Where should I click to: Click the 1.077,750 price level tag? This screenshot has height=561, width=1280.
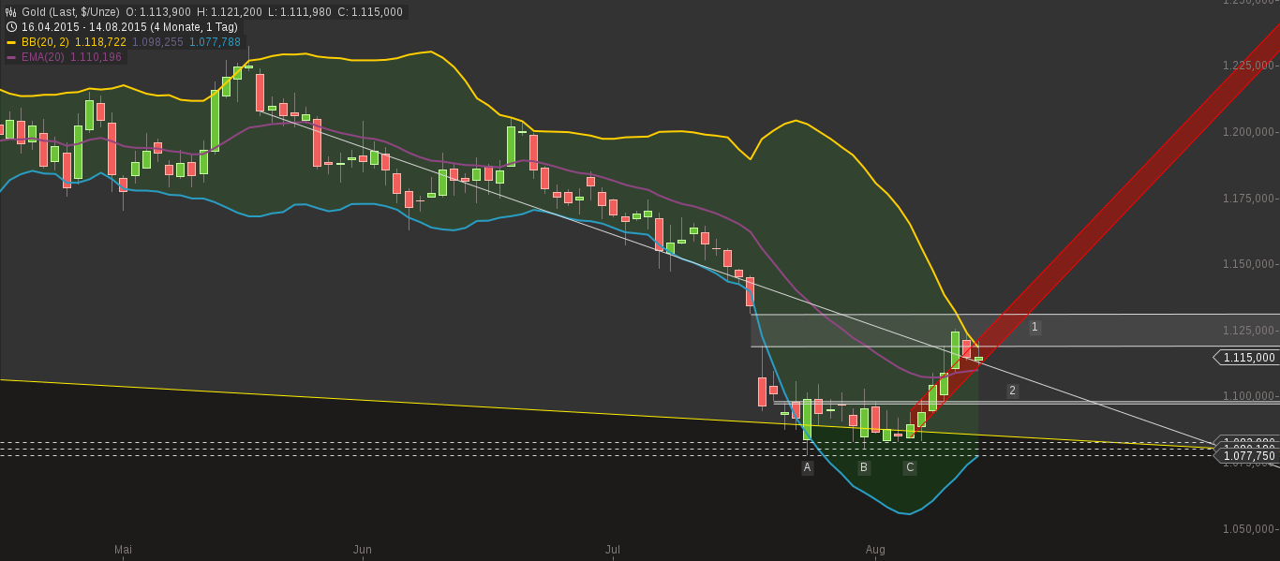point(1247,455)
